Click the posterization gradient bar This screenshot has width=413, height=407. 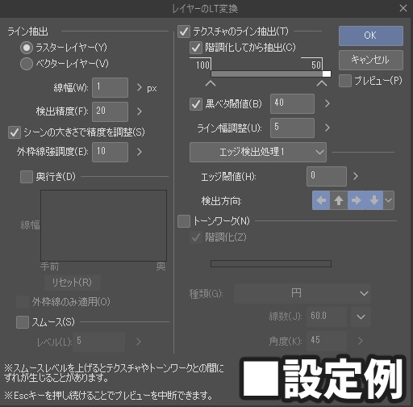pos(271,73)
